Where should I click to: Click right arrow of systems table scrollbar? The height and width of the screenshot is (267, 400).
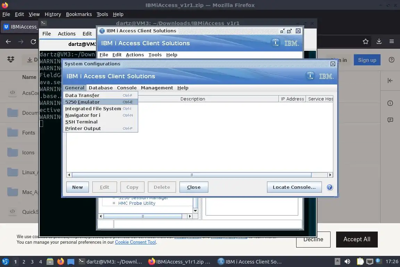(330, 175)
